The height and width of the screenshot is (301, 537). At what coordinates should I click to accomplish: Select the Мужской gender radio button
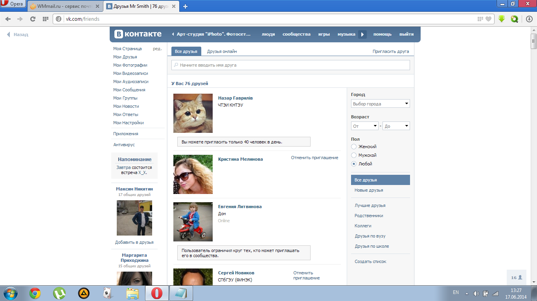coord(354,155)
